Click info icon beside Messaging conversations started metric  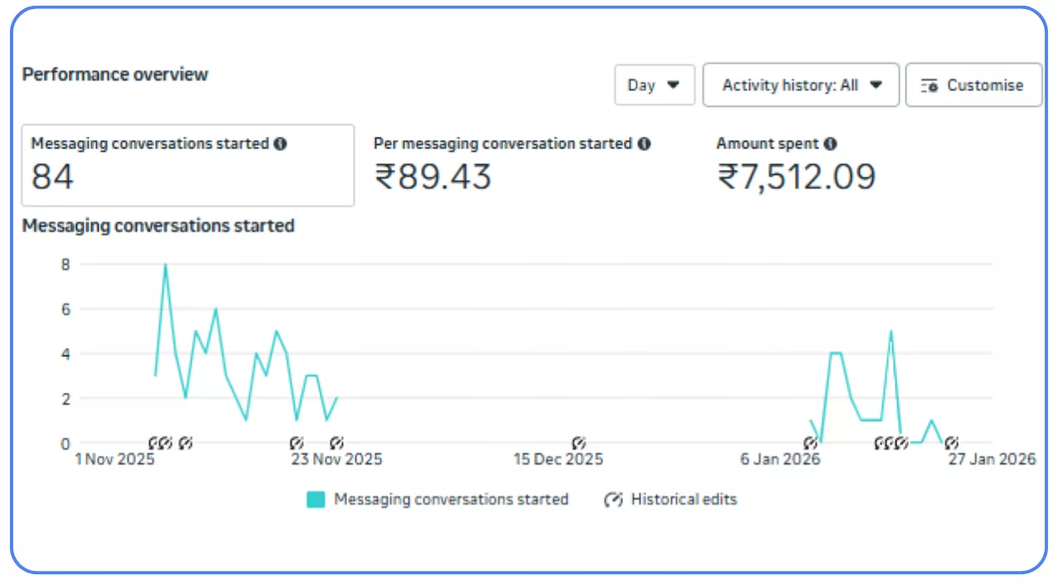tap(280, 143)
